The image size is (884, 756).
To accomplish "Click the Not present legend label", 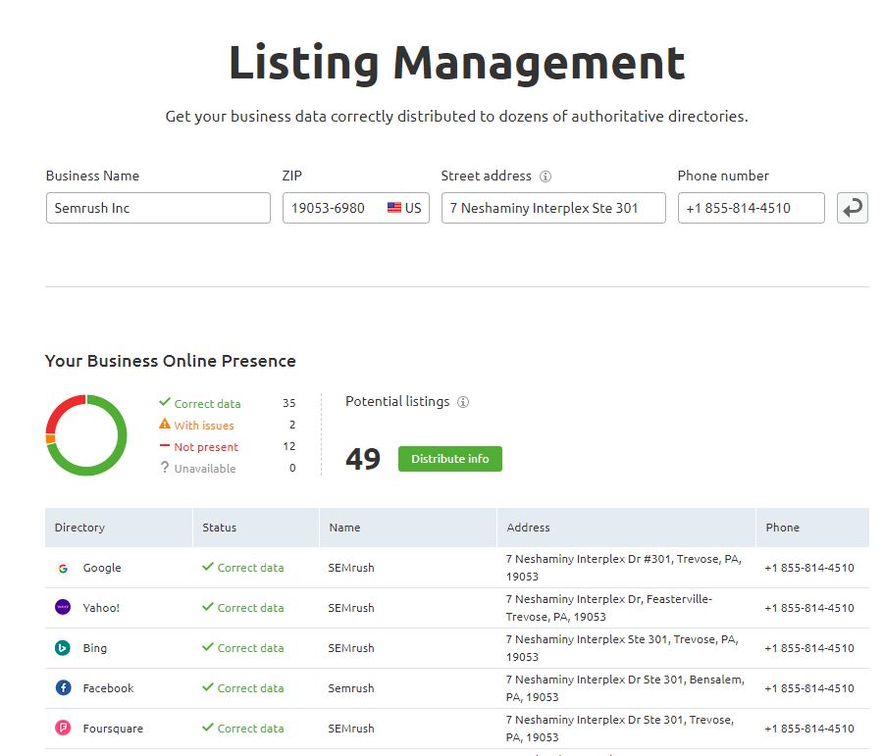I will pos(206,447).
